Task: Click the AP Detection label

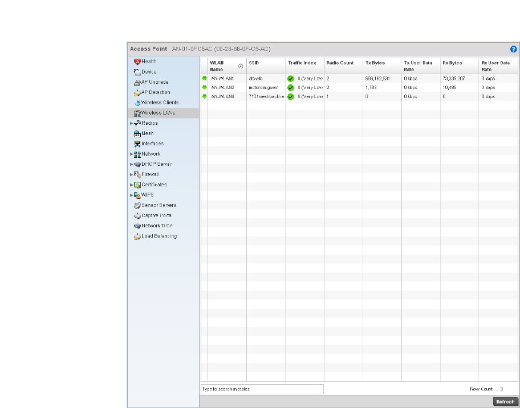Action: tap(156, 92)
